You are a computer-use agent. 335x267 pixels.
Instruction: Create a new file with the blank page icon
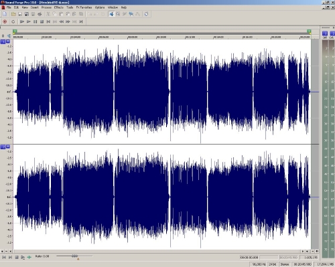(x=5, y=14)
